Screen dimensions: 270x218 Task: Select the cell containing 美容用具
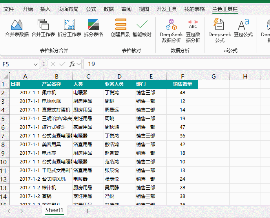point(57,145)
